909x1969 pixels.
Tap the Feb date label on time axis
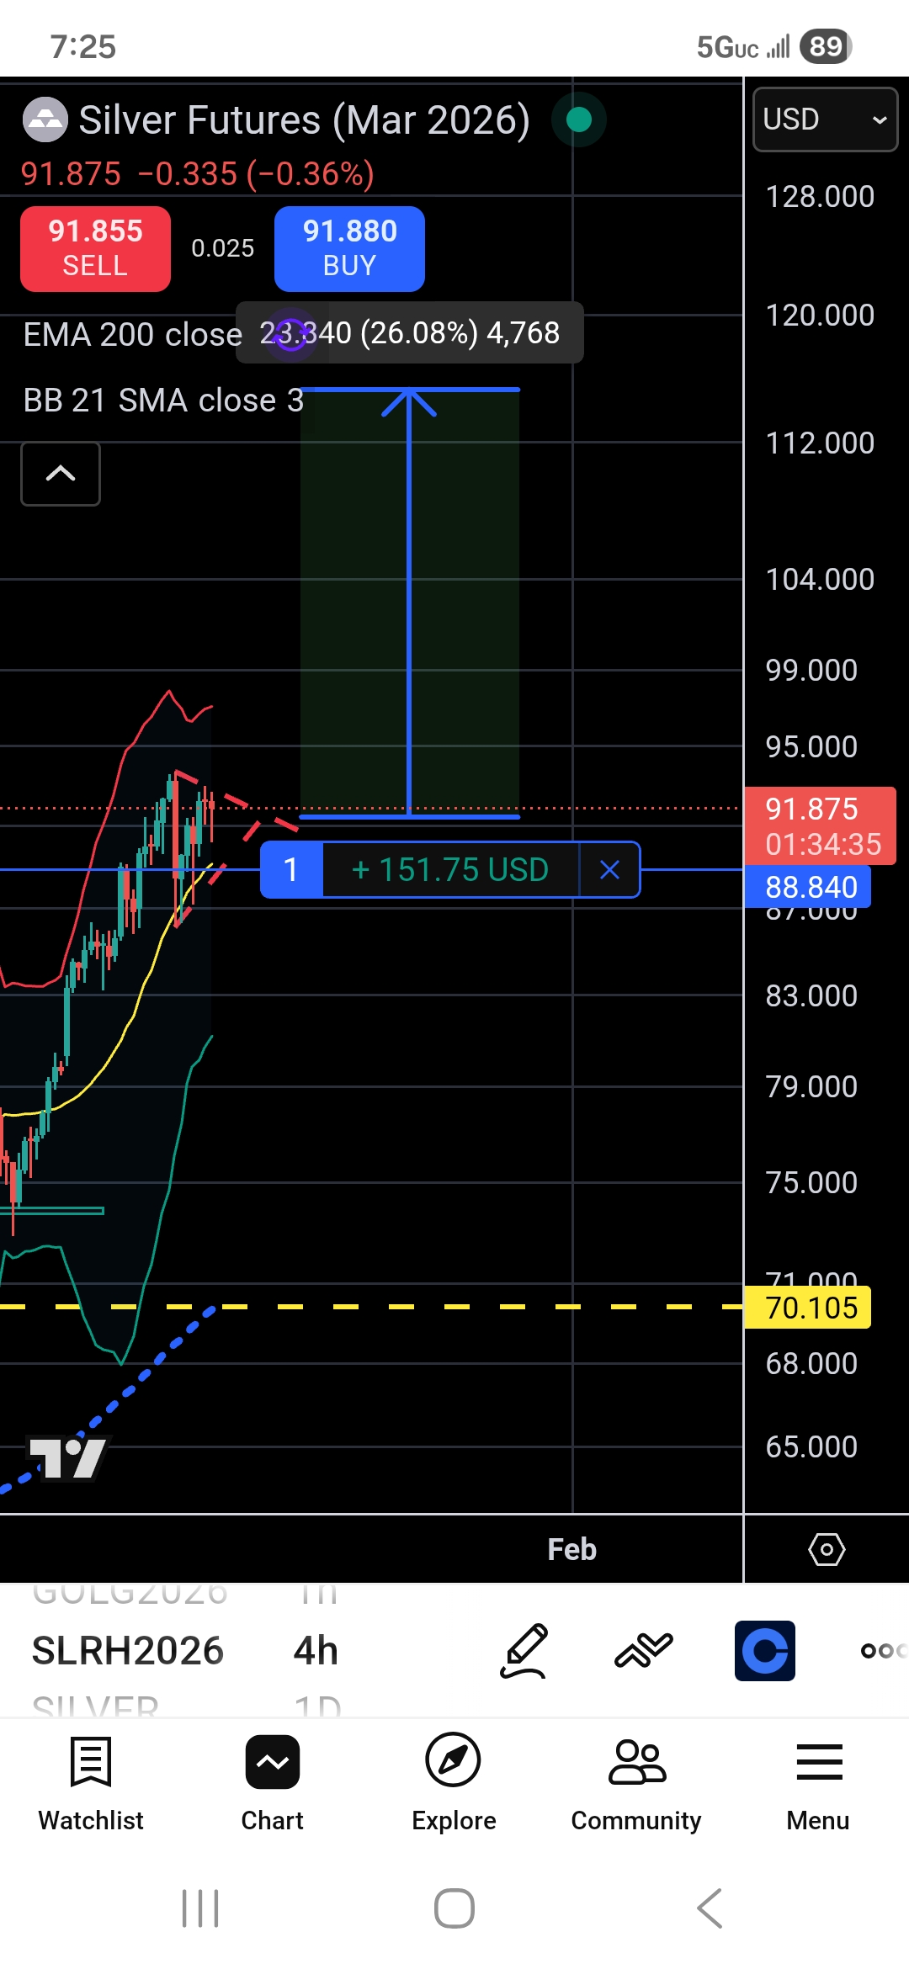click(571, 1549)
